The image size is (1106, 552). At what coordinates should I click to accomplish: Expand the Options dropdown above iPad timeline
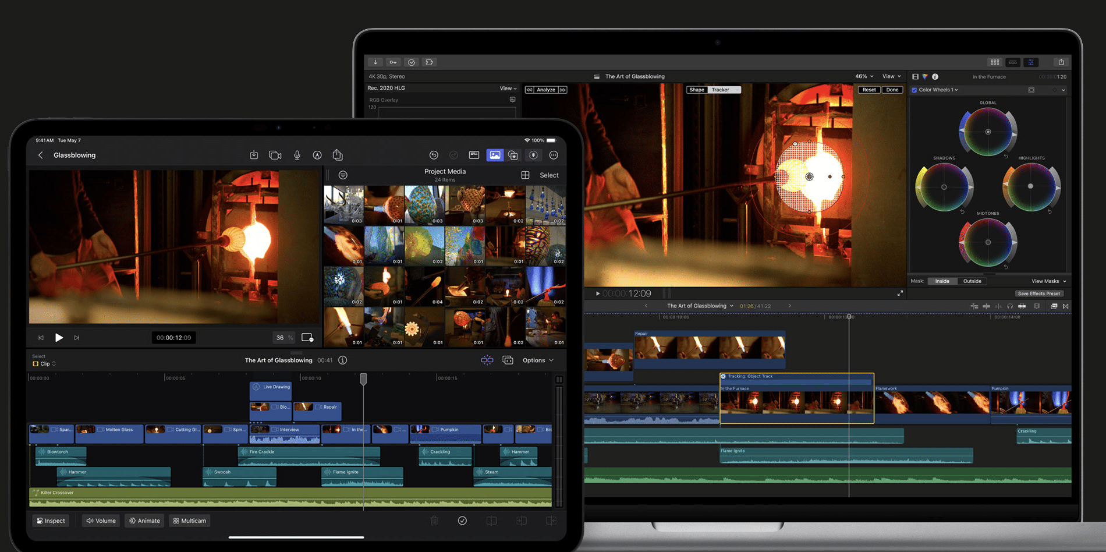[538, 360]
